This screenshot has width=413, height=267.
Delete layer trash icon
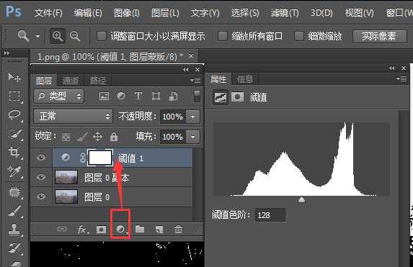tap(178, 229)
